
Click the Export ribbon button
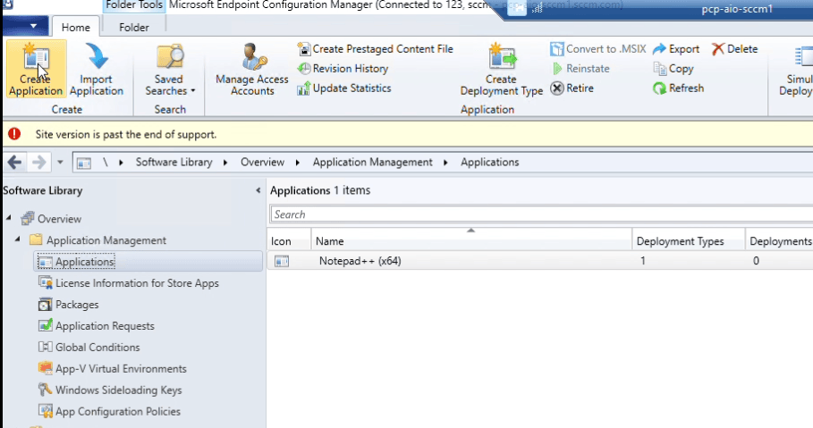click(676, 49)
